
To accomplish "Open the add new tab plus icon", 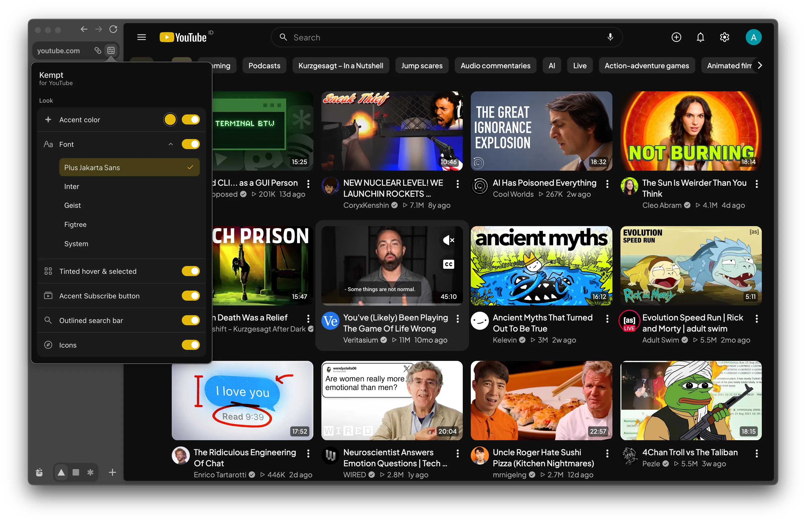I will click(112, 472).
